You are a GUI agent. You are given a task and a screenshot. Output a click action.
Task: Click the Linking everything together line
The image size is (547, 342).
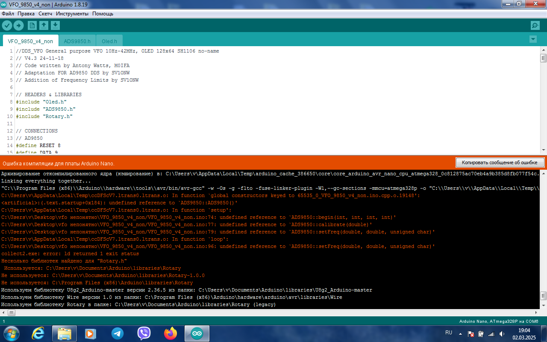pos(46,181)
